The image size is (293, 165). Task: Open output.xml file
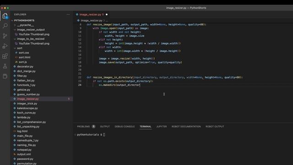click(x=24, y=154)
